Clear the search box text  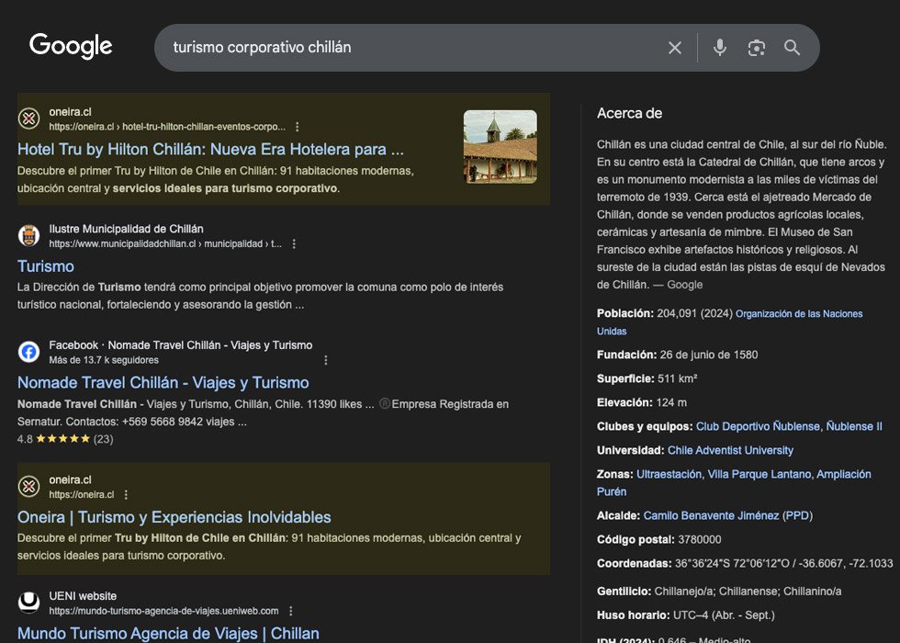pyautogui.click(x=675, y=48)
